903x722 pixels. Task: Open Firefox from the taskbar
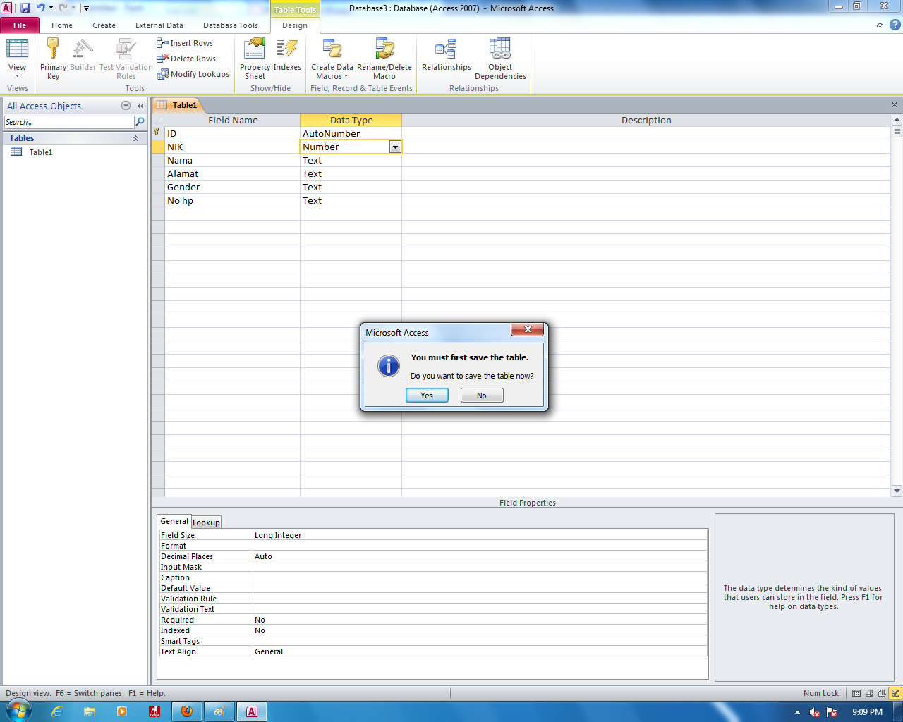coord(187,711)
